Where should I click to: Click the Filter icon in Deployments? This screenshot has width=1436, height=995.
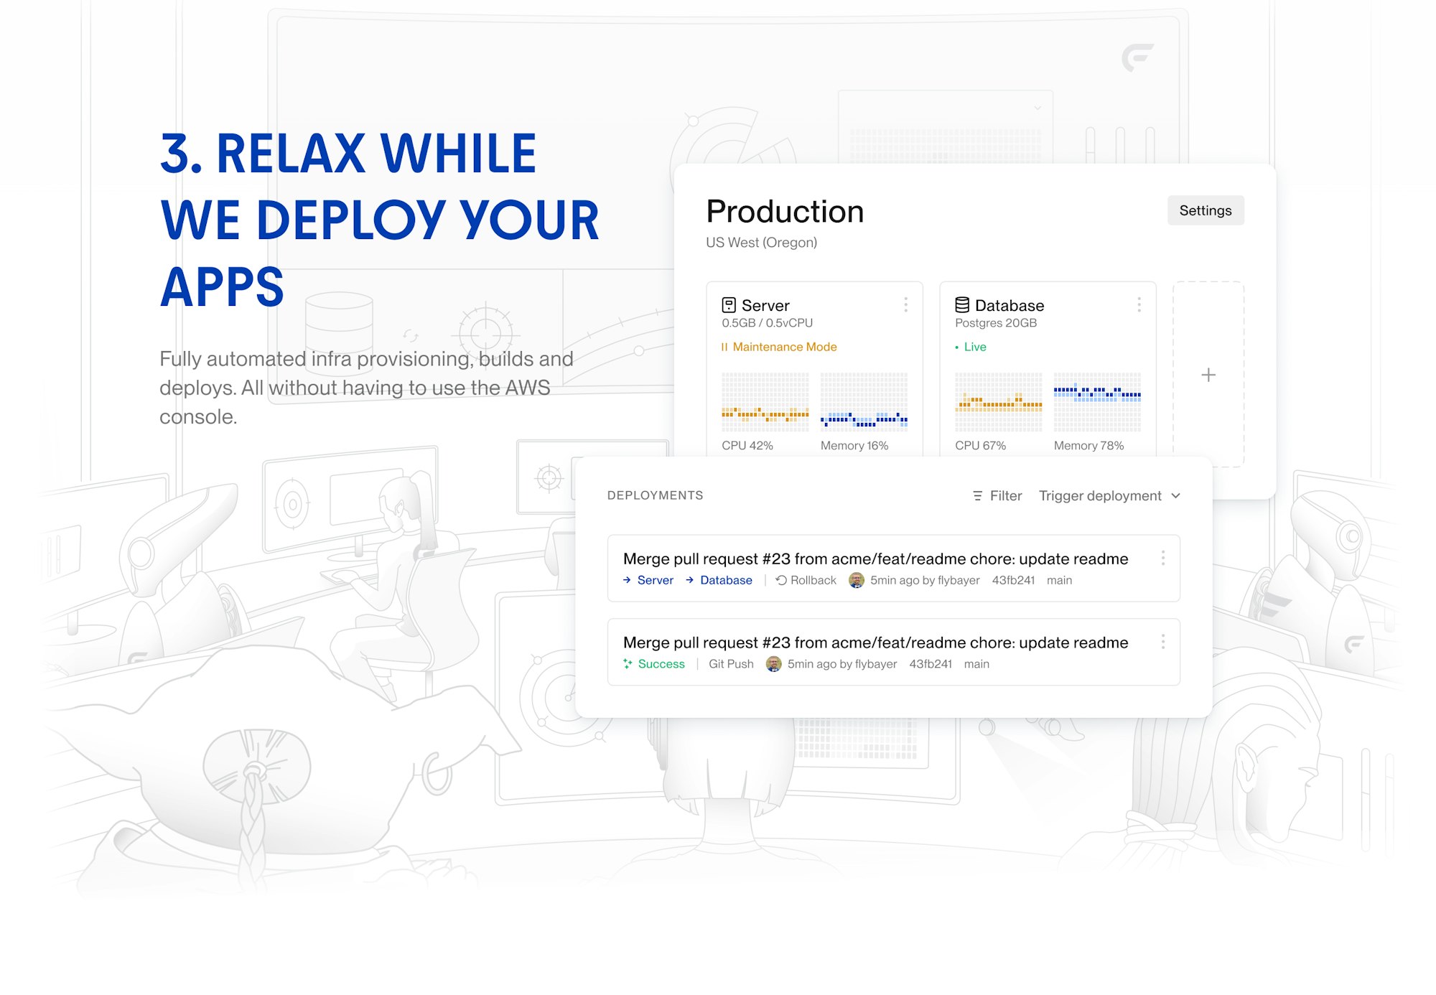(x=977, y=496)
